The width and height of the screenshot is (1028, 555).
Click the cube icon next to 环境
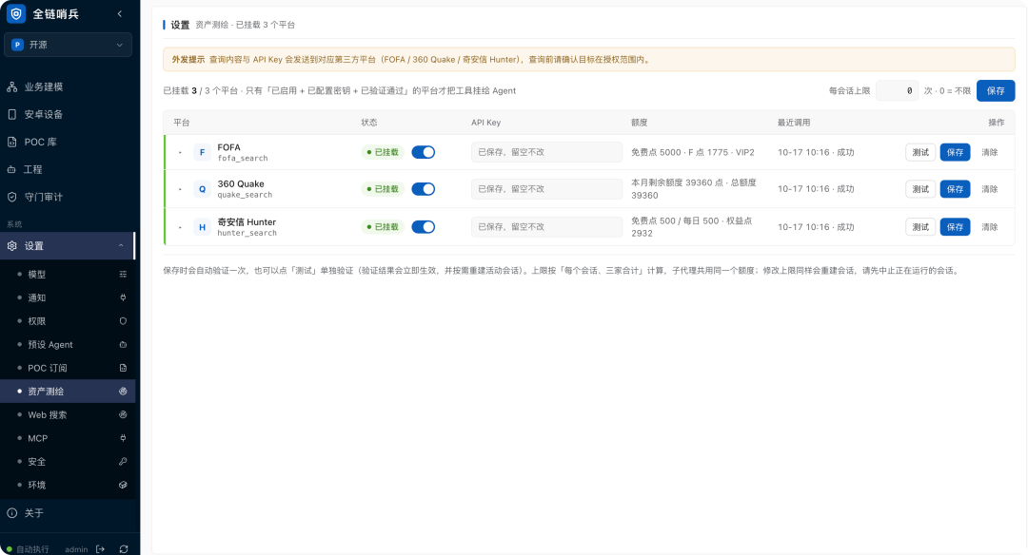coord(123,485)
